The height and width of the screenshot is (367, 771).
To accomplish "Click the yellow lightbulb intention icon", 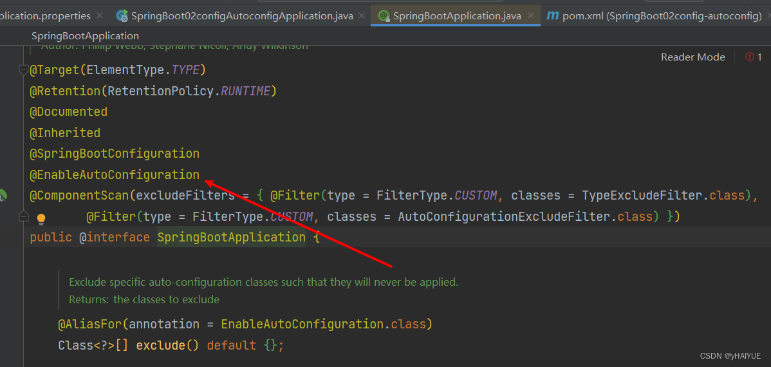I will click(x=41, y=219).
